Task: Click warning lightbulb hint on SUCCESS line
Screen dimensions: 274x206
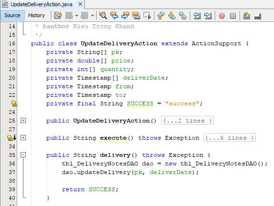Action: tap(14, 103)
